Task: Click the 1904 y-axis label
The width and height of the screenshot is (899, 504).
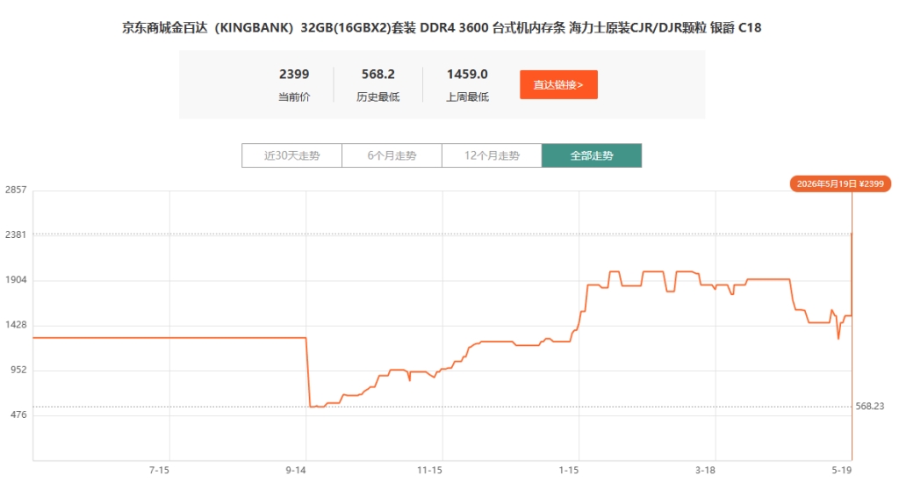Action: (16, 280)
